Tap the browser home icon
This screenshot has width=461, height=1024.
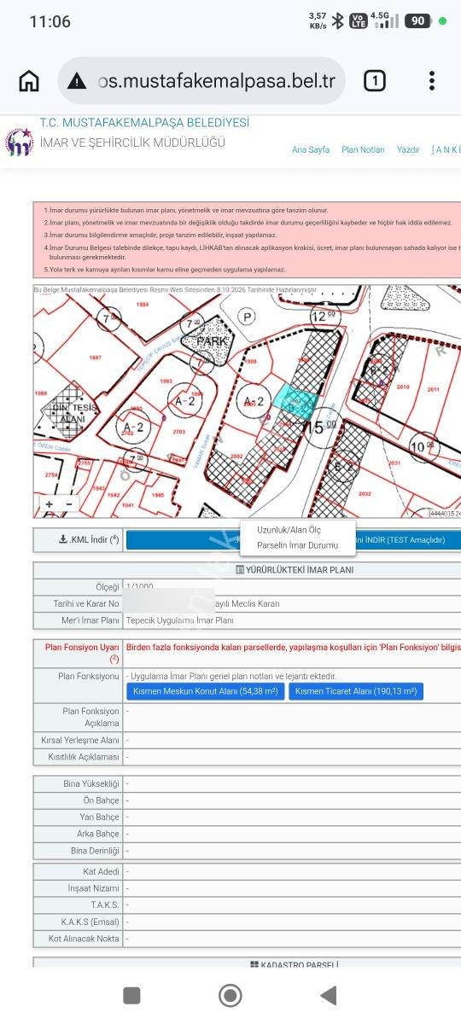click(x=29, y=81)
